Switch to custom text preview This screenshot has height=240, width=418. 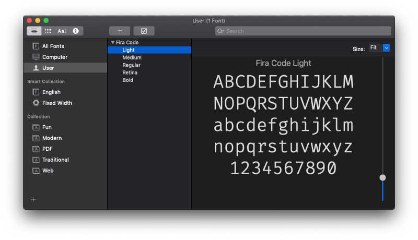[62, 31]
